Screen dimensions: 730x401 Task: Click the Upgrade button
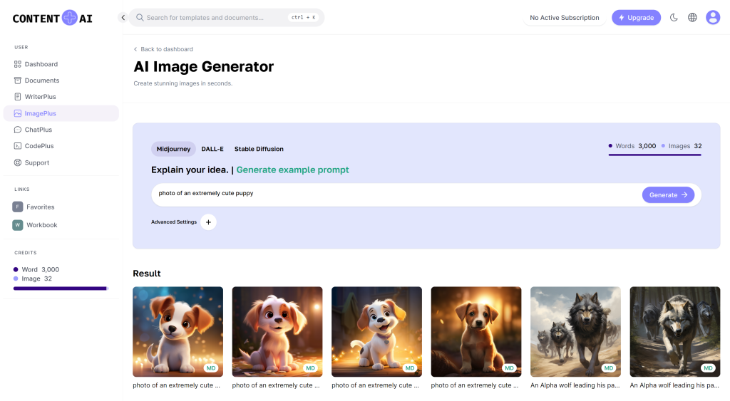coord(636,18)
